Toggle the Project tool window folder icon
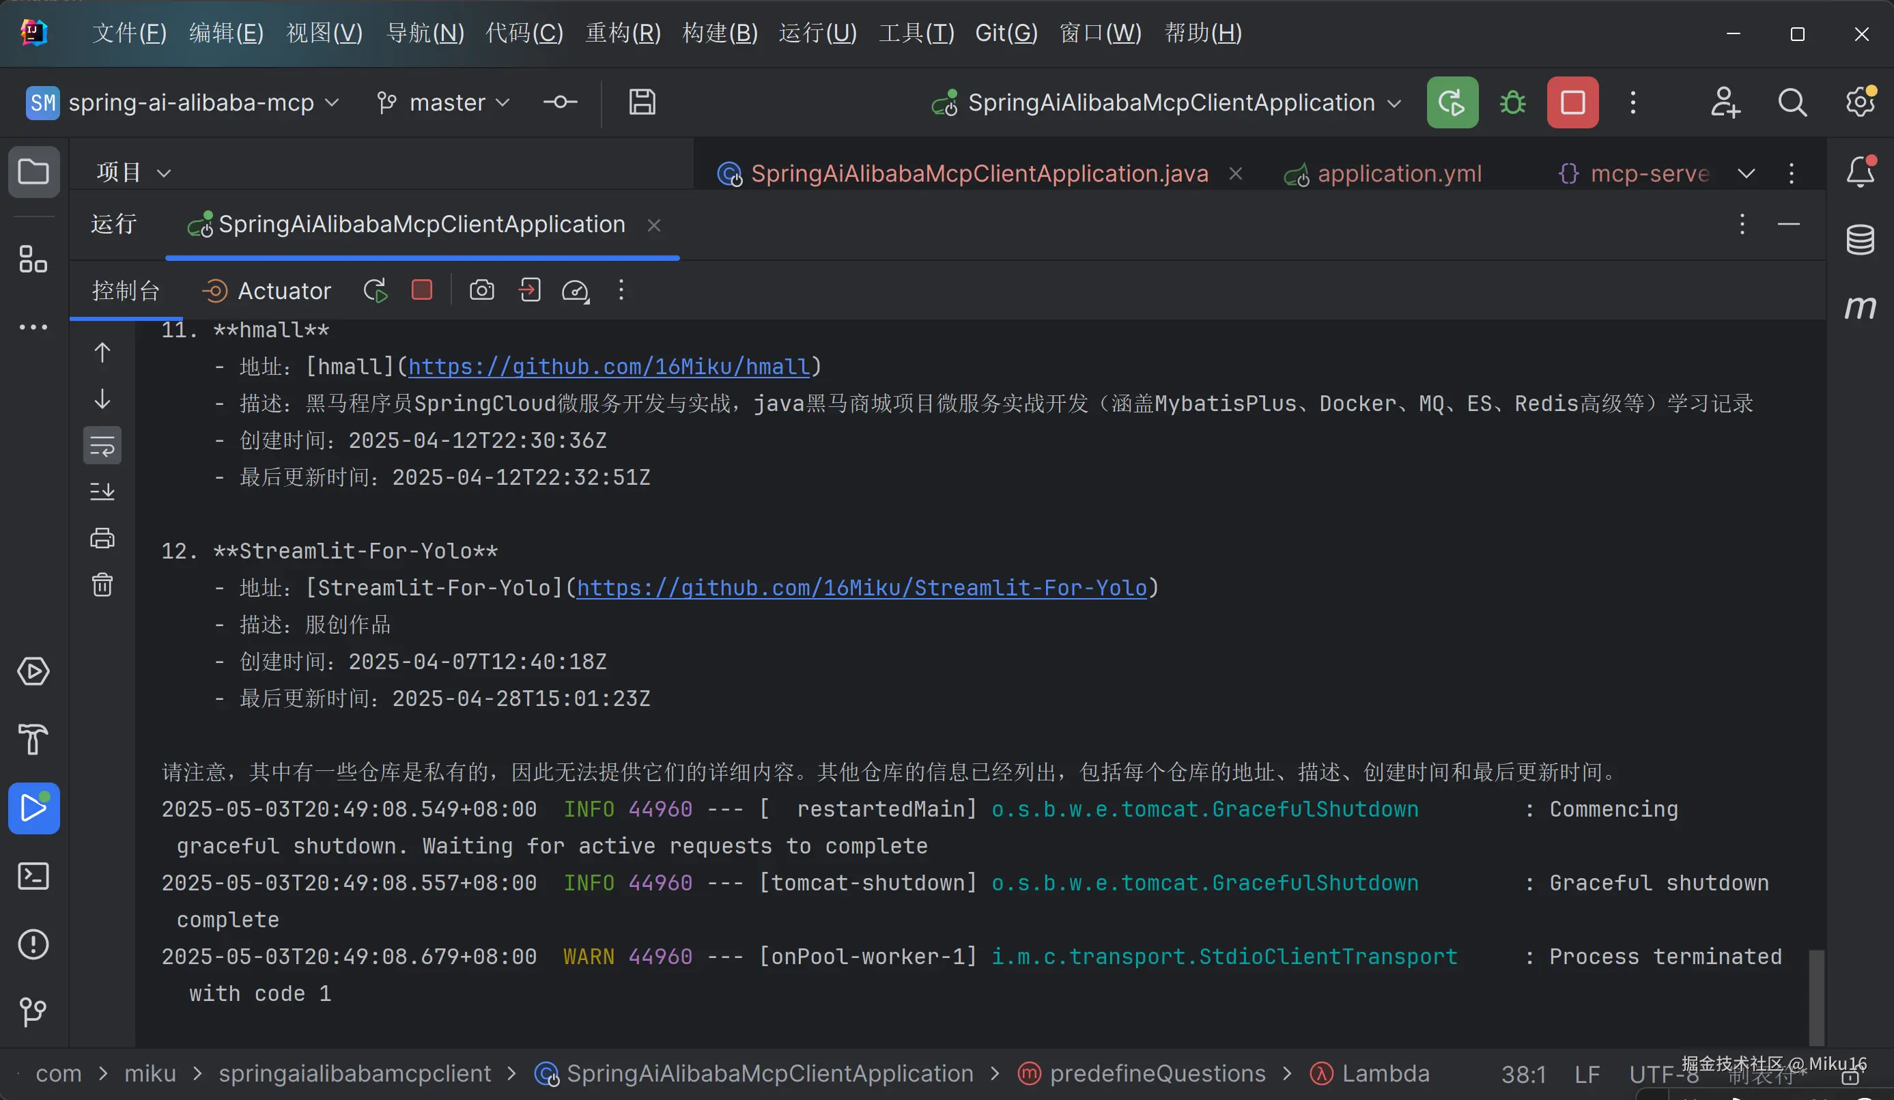 pos(34,172)
